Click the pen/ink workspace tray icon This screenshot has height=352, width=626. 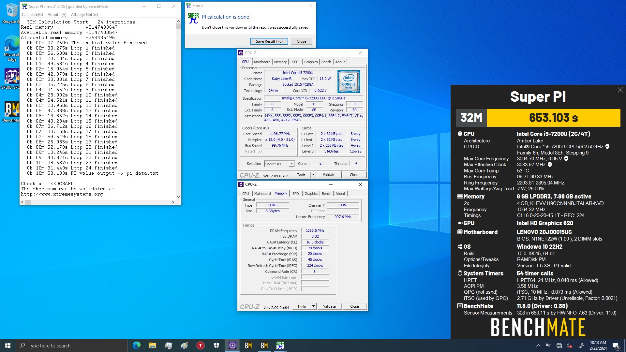(x=581, y=345)
